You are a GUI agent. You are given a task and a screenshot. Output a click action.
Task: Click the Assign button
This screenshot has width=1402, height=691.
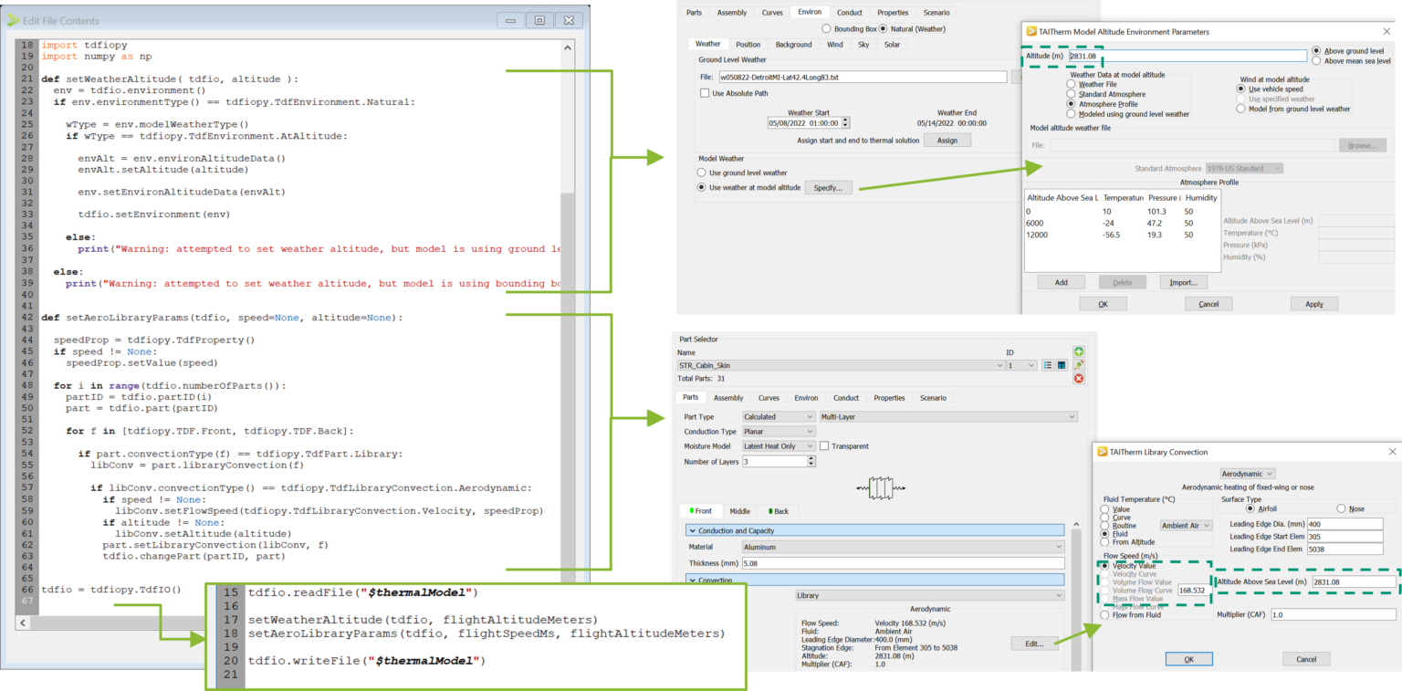(x=947, y=141)
